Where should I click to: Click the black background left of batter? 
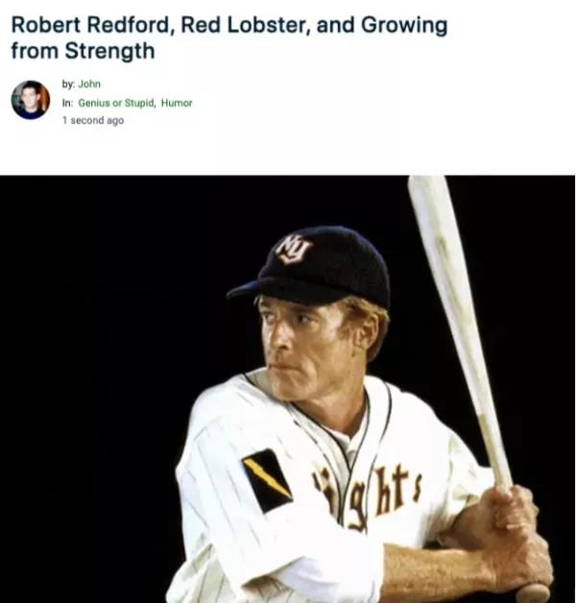pos(96,384)
